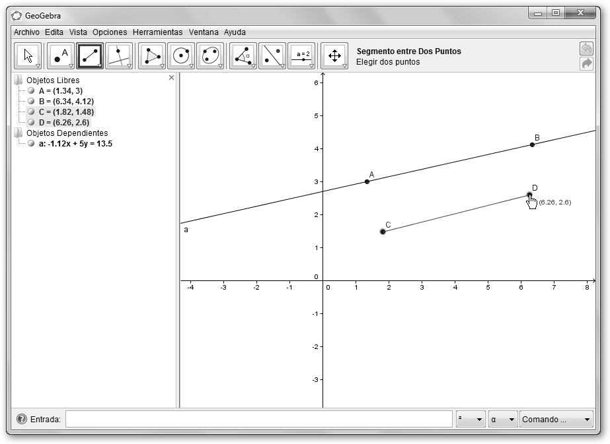
Task: Choose the Angle measurement tool
Action: 243,56
